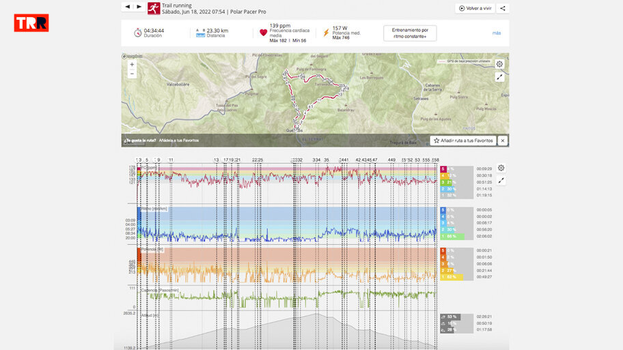Go to the next training session arrow
Viewport: 623px width, 350px height.
[139, 7]
